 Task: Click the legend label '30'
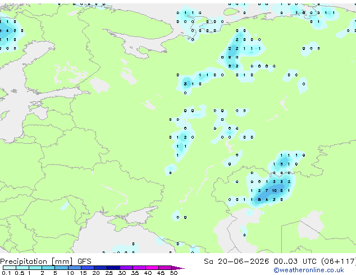coord(122,273)
